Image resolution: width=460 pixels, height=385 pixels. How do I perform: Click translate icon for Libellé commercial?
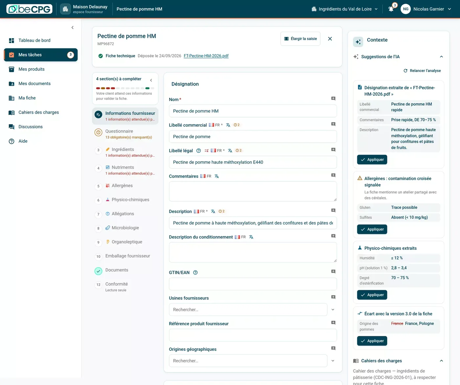point(228,125)
